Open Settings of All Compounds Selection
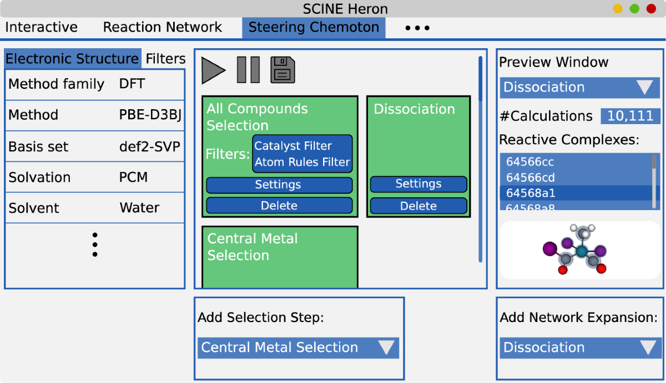This screenshot has height=383, width=666. click(279, 185)
